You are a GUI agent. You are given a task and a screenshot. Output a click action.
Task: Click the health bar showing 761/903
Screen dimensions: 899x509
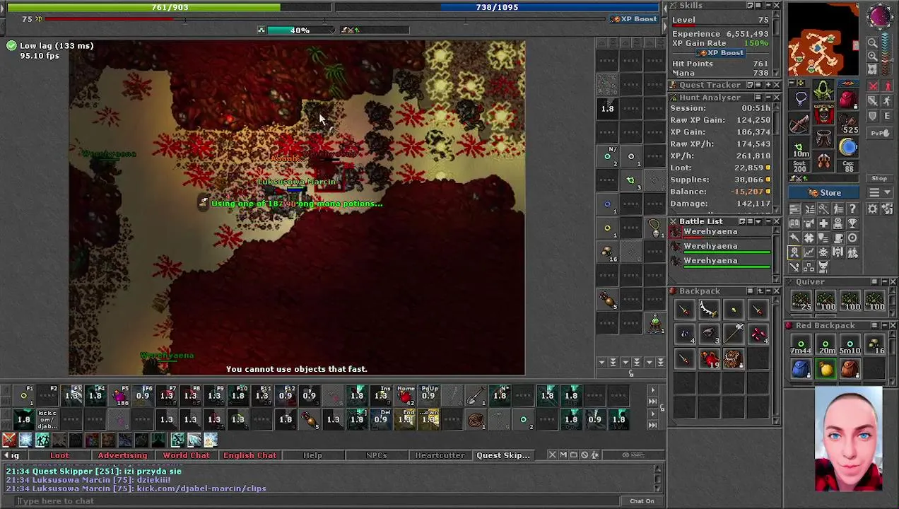(x=170, y=7)
